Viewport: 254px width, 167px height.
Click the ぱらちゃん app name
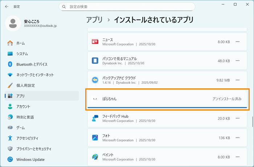tap(109, 99)
